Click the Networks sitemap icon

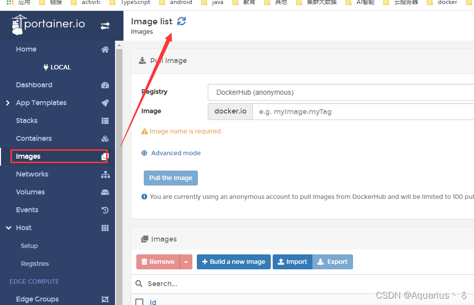105,175
